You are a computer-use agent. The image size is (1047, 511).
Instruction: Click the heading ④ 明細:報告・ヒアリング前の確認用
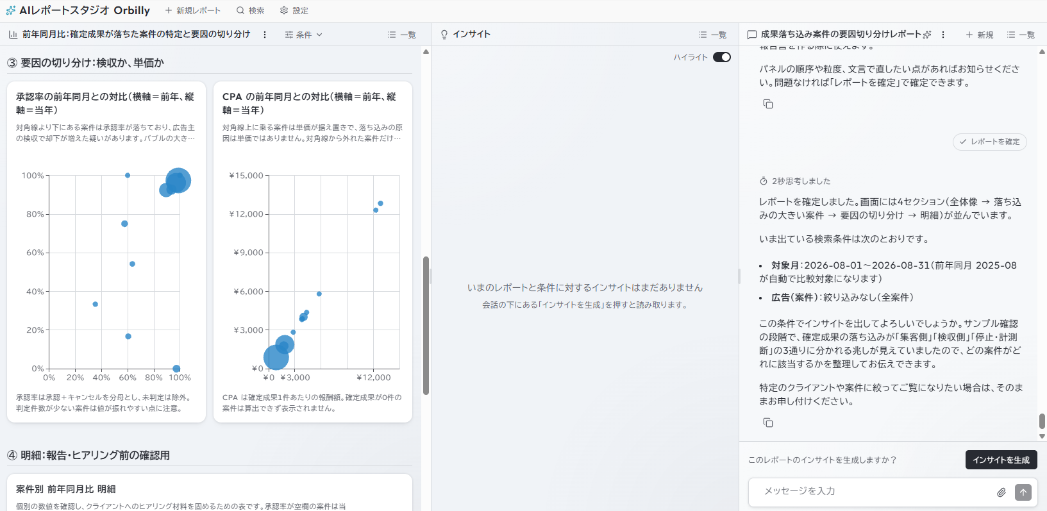88,455
